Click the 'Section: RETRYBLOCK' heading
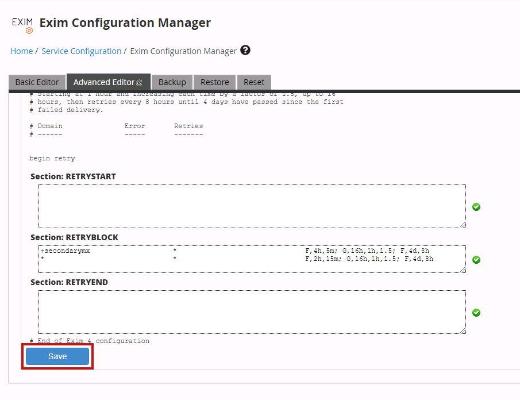This screenshot has width=520, height=400. coord(74,237)
